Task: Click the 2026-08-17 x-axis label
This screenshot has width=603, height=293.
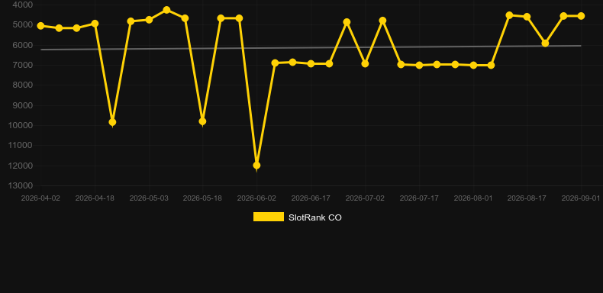Action: [527, 198]
